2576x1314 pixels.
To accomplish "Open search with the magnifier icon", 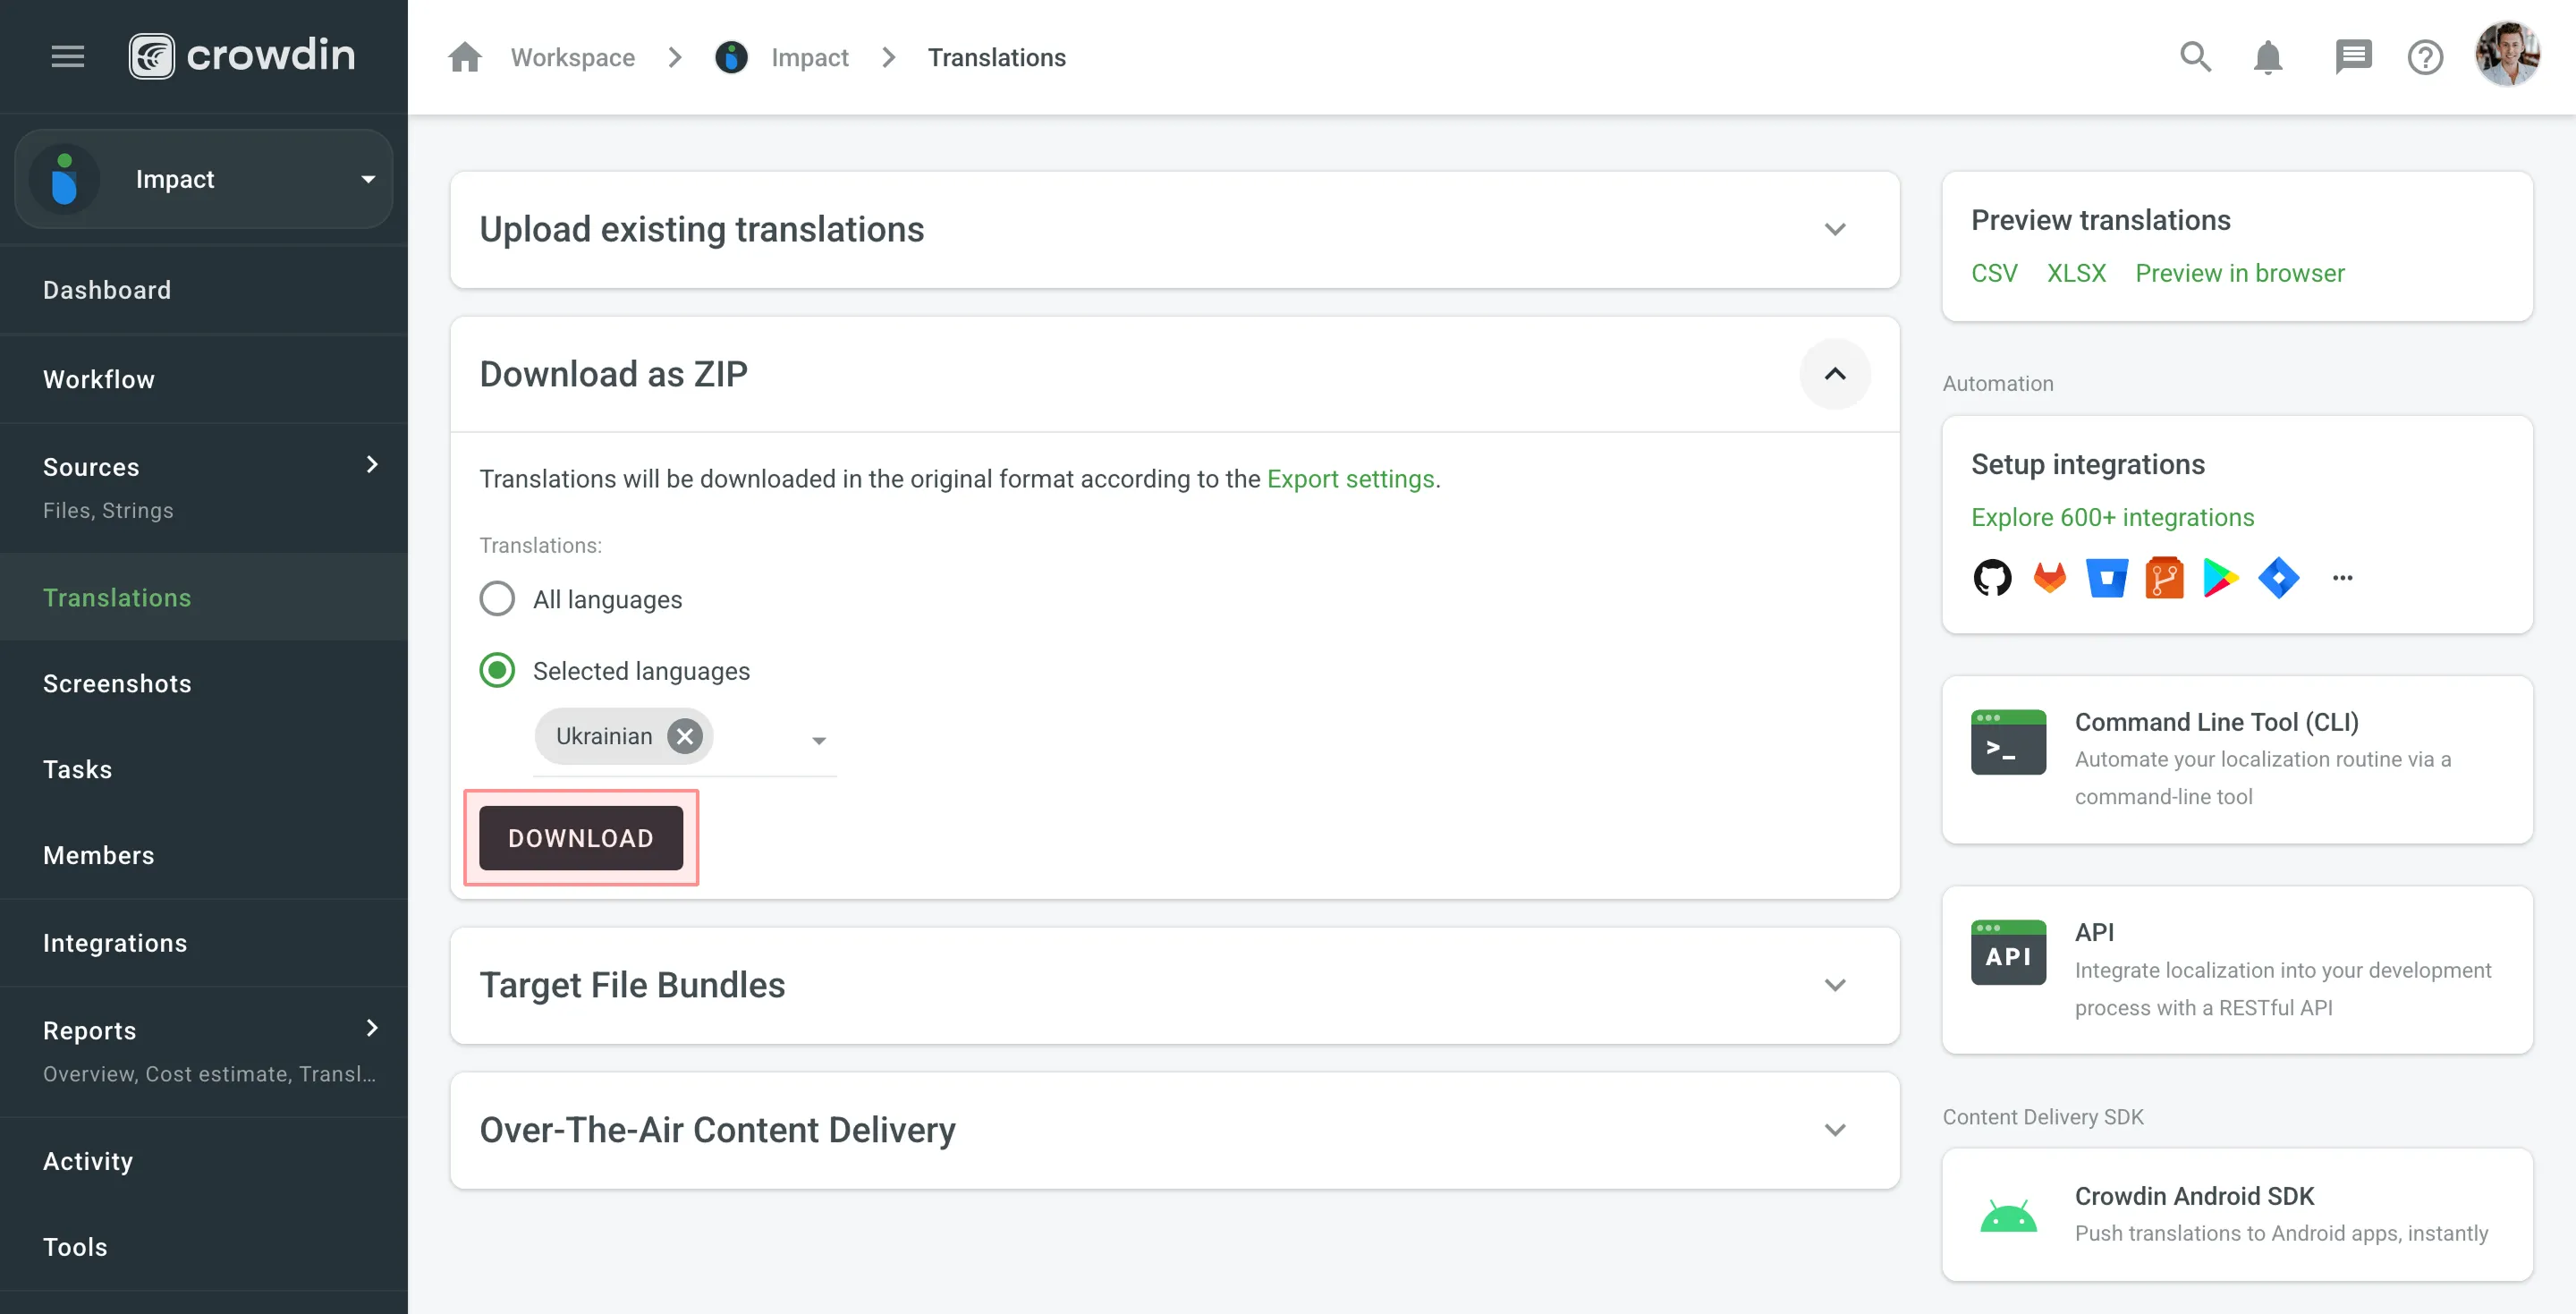I will [2195, 57].
